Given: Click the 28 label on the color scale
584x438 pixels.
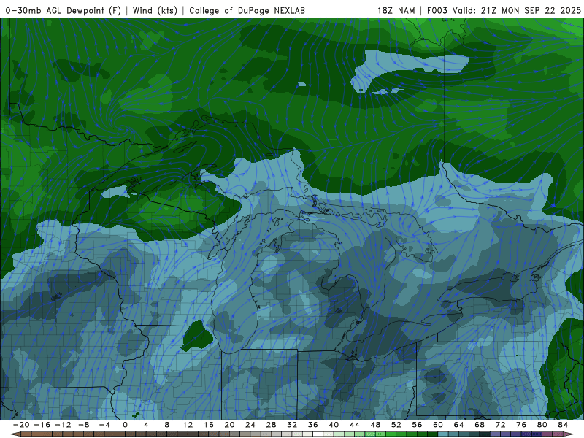Looking at the screenshot, I should click(x=271, y=425).
